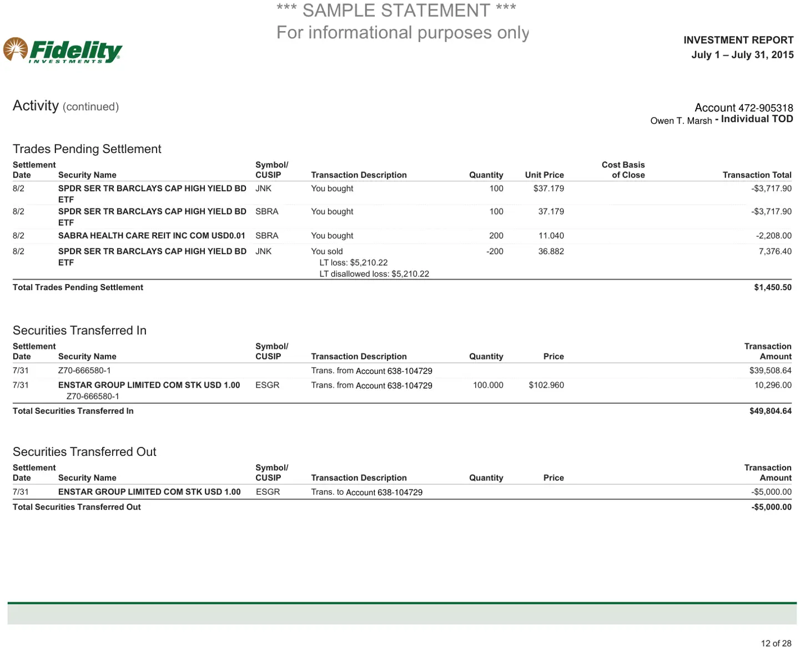Image resolution: width=800 pixels, height=650 pixels.
Task: Click the 11.040 unit price value
Action: (551, 236)
